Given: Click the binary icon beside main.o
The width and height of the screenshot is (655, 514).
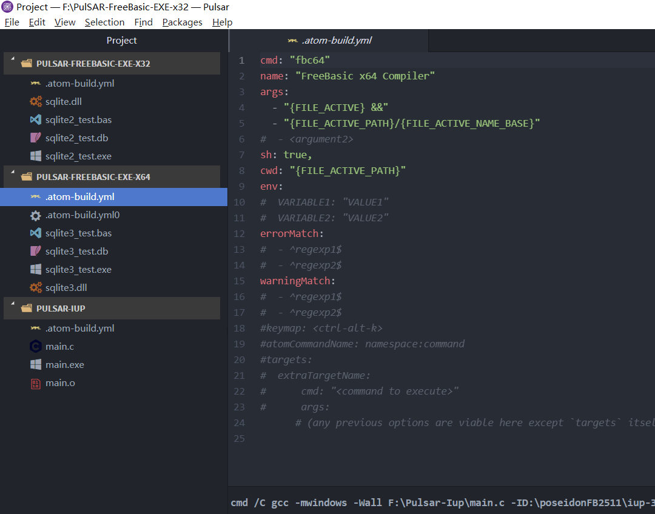Looking at the screenshot, I should tap(36, 383).
